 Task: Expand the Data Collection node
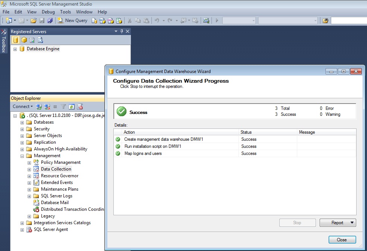[x=29, y=169]
